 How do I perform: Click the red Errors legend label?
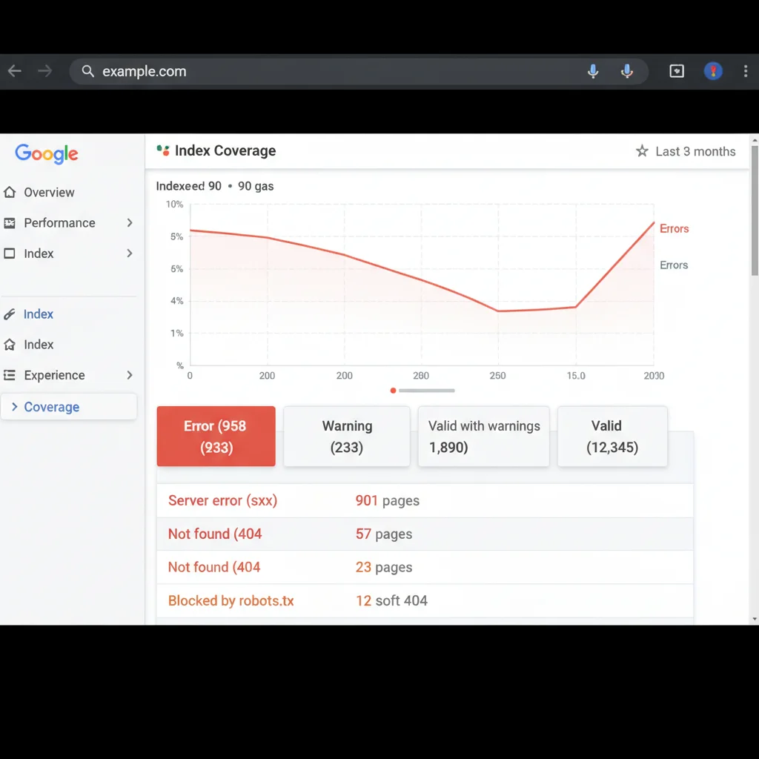tap(674, 228)
